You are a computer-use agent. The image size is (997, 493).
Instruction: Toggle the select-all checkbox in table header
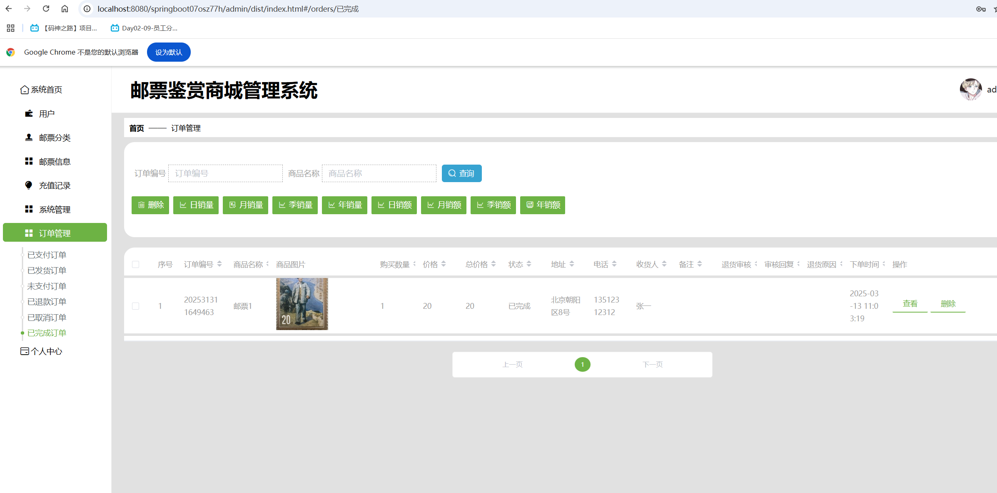click(136, 265)
